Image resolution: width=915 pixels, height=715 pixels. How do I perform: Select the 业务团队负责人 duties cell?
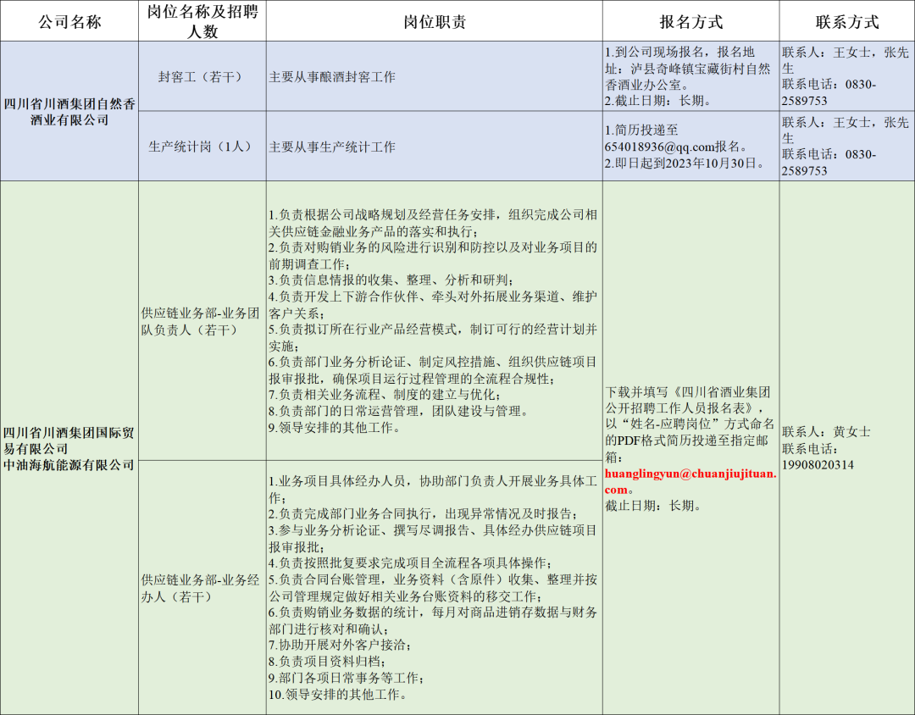point(435,321)
